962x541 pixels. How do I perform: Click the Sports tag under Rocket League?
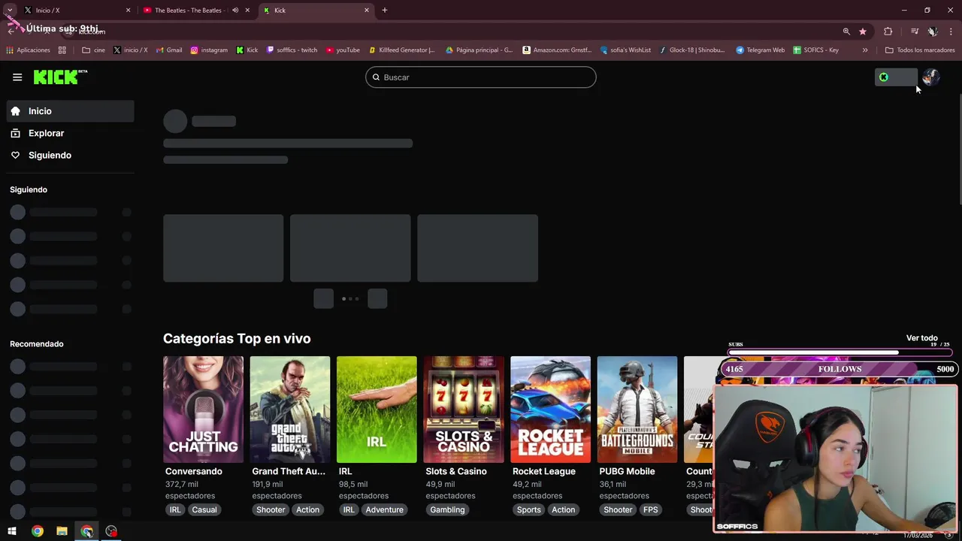[x=528, y=509]
